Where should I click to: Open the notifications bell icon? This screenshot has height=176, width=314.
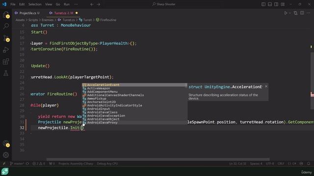pos(309,164)
